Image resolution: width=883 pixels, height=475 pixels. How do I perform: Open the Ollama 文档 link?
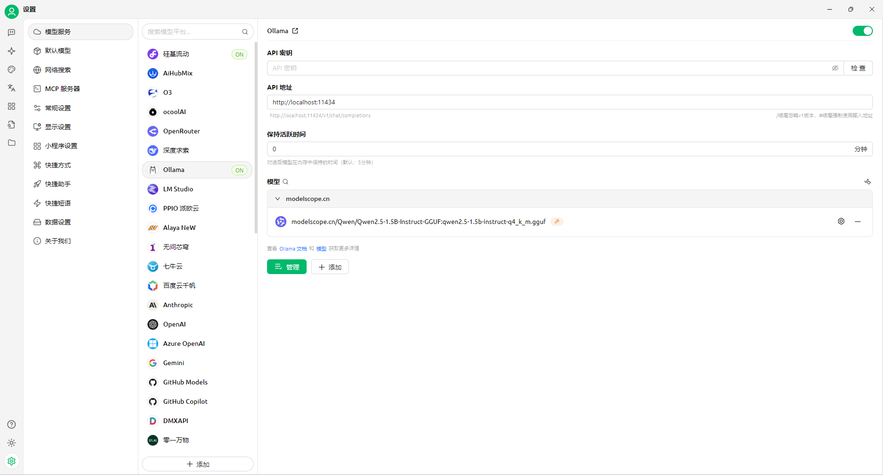(x=293, y=249)
